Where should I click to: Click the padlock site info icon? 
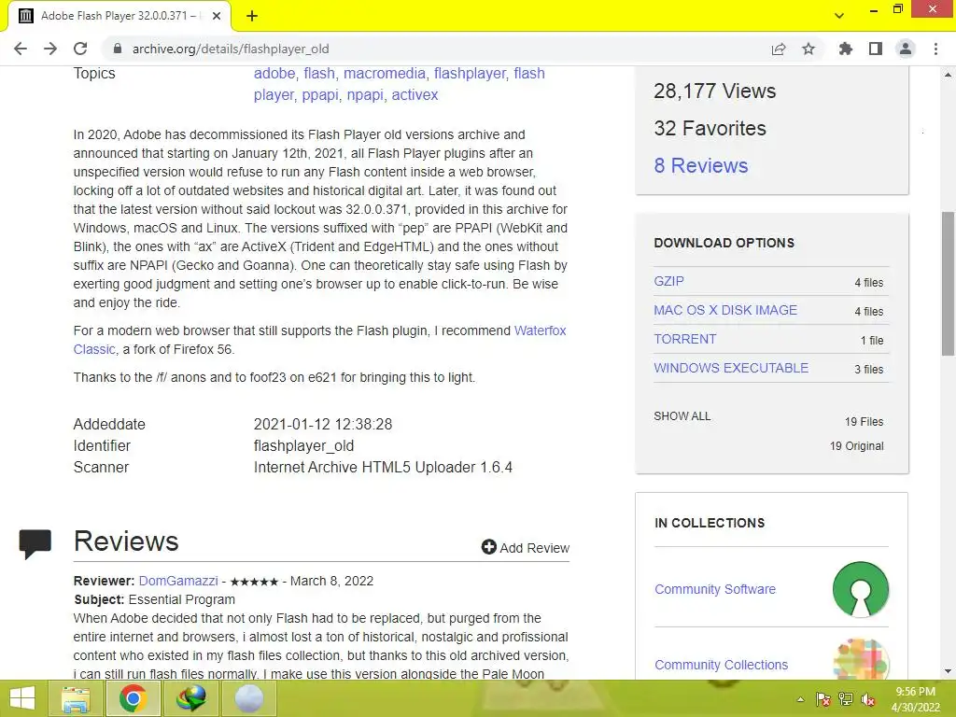[x=118, y=49]
